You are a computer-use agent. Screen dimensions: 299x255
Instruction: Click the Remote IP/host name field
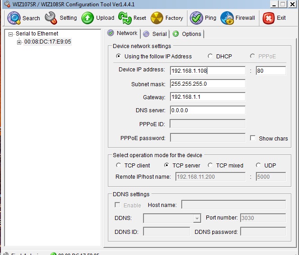click(210, 176)
